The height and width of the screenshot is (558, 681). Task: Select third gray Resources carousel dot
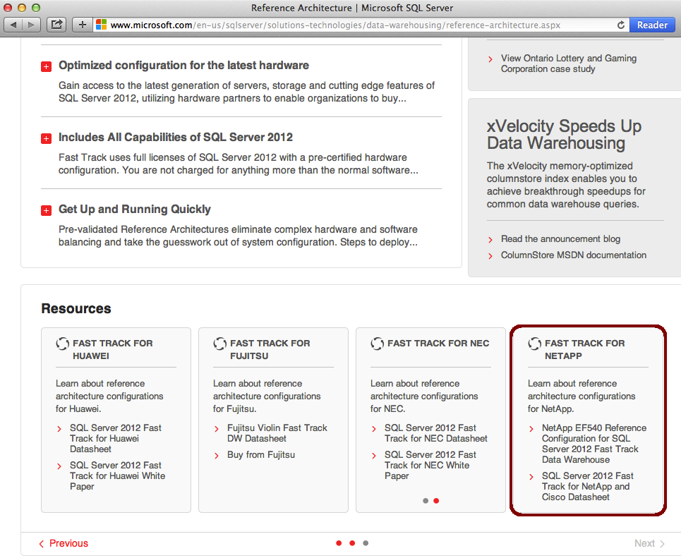point(366,542)
